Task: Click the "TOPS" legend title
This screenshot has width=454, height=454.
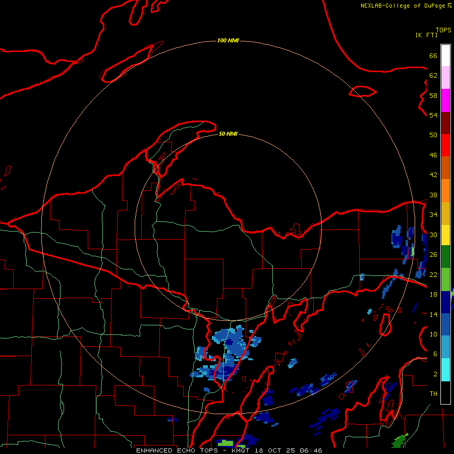Action: coord(443,30)
